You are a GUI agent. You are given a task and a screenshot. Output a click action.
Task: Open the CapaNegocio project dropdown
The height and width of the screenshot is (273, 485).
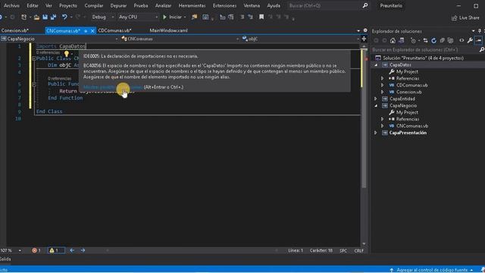coord(59,39)
